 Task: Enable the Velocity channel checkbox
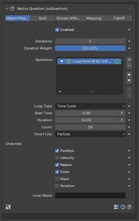pyautogui.click(x=57, y=158)
